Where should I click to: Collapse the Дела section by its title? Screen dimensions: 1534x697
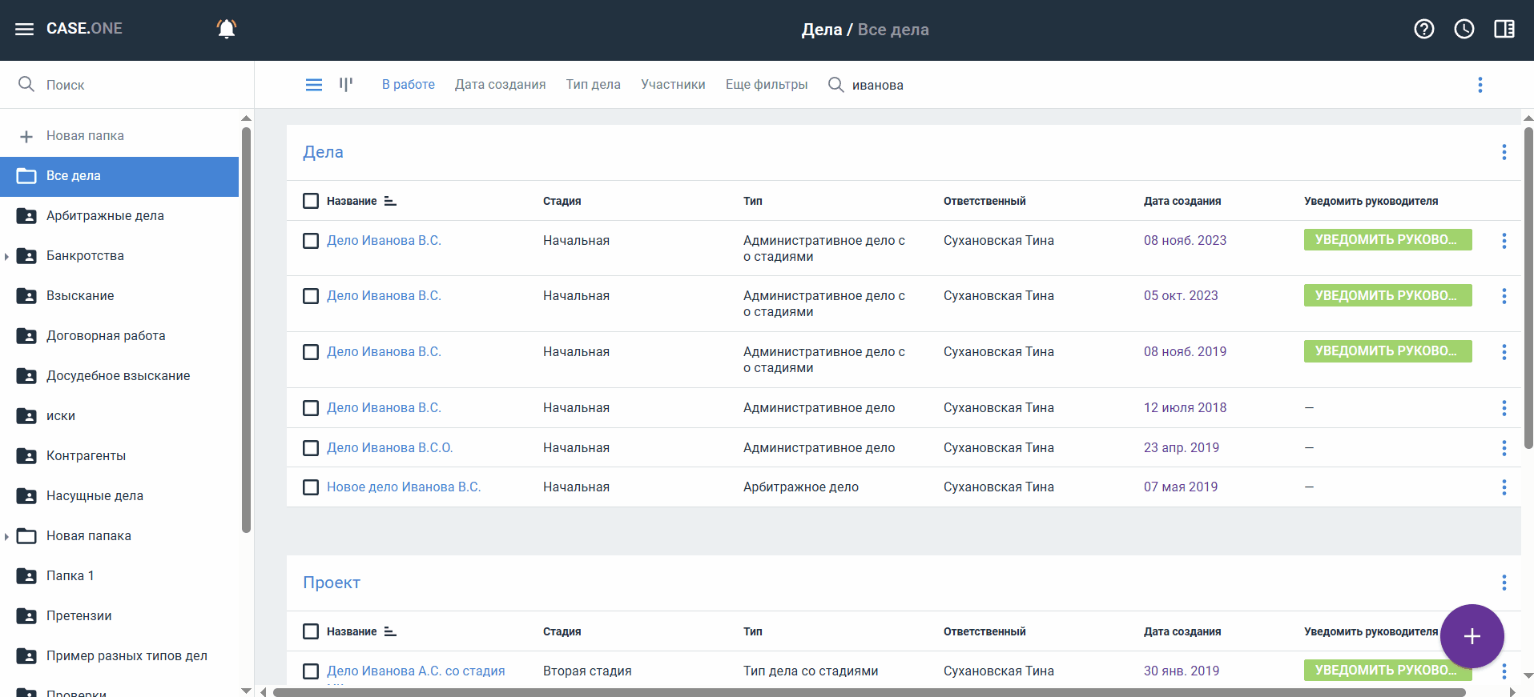(323, 152)
